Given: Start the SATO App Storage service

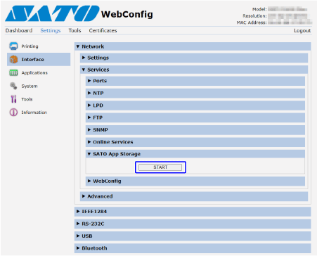Looking at the screenshot, I should coord(160,167).
